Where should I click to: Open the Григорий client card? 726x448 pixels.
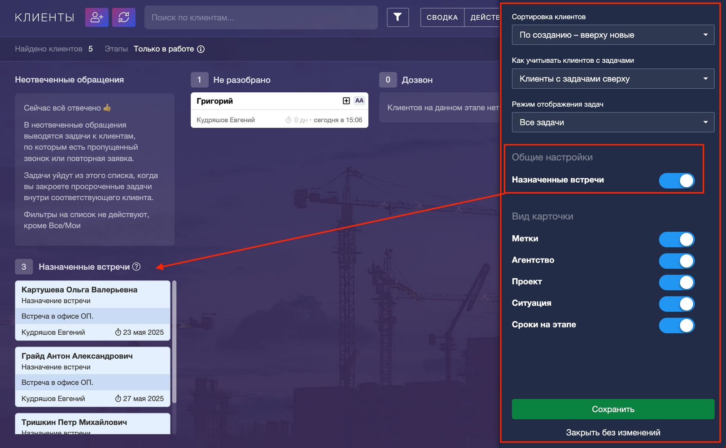pyautogui.click(x=280, y=110)
